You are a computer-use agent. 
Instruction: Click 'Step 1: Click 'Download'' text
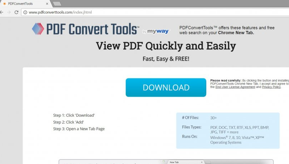74,115
